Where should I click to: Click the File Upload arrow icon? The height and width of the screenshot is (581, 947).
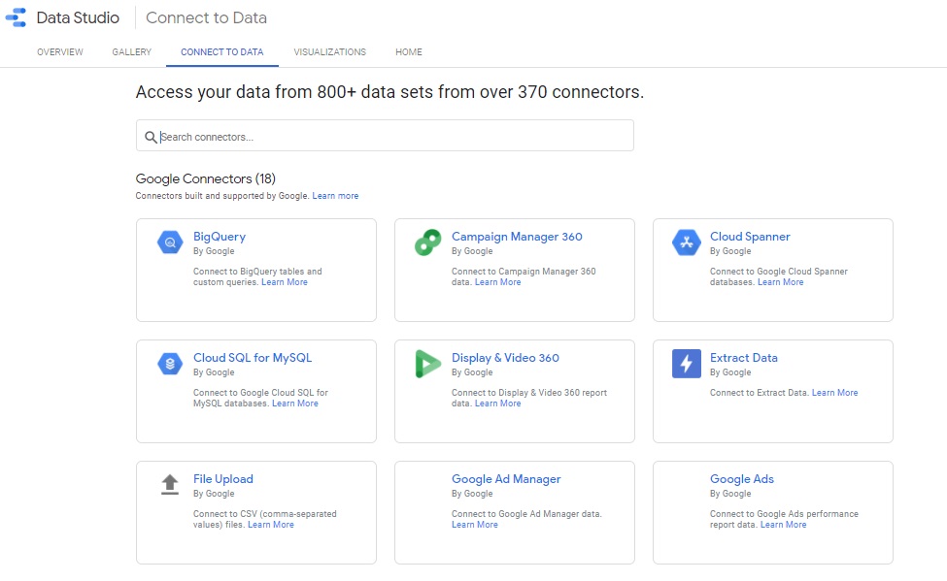(x=169, y=486)
